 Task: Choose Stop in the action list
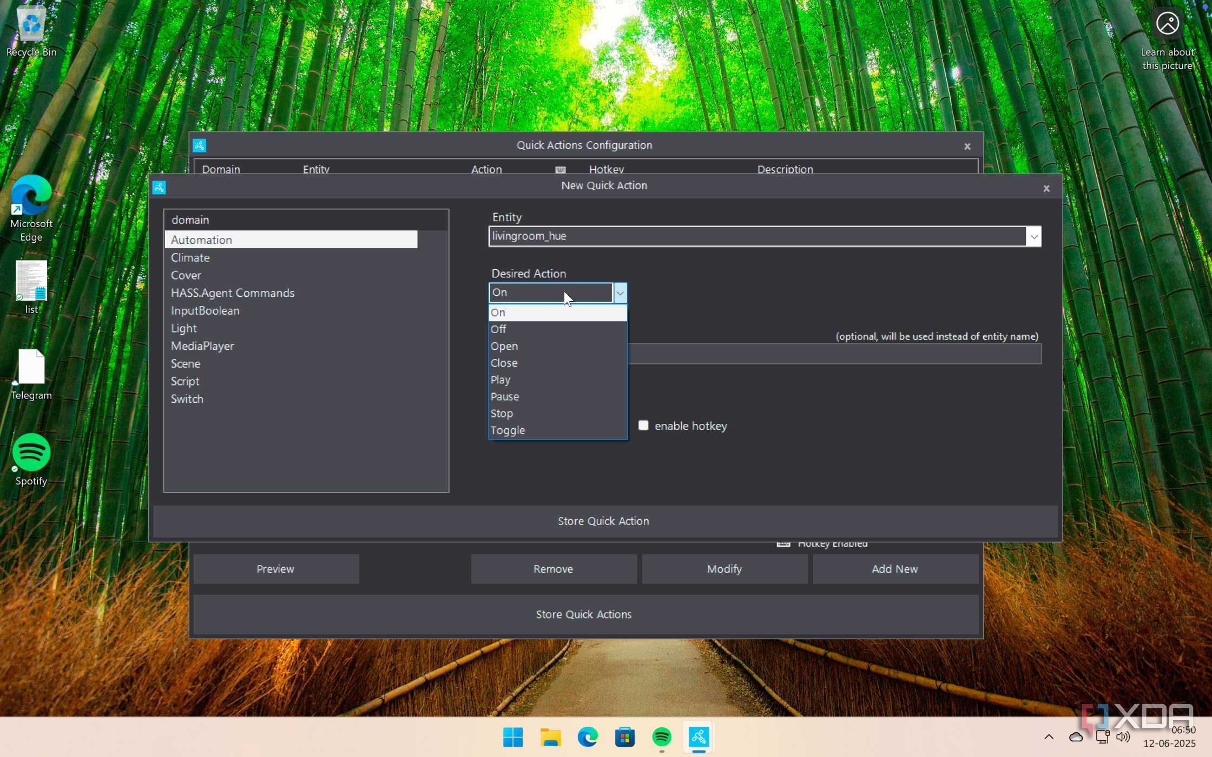tap(557, 413)
